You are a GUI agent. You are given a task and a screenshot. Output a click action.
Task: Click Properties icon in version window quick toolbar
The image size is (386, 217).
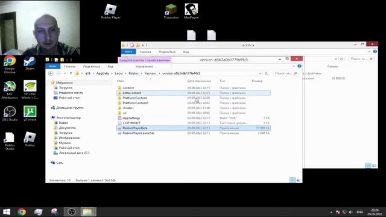coord(56,60)
